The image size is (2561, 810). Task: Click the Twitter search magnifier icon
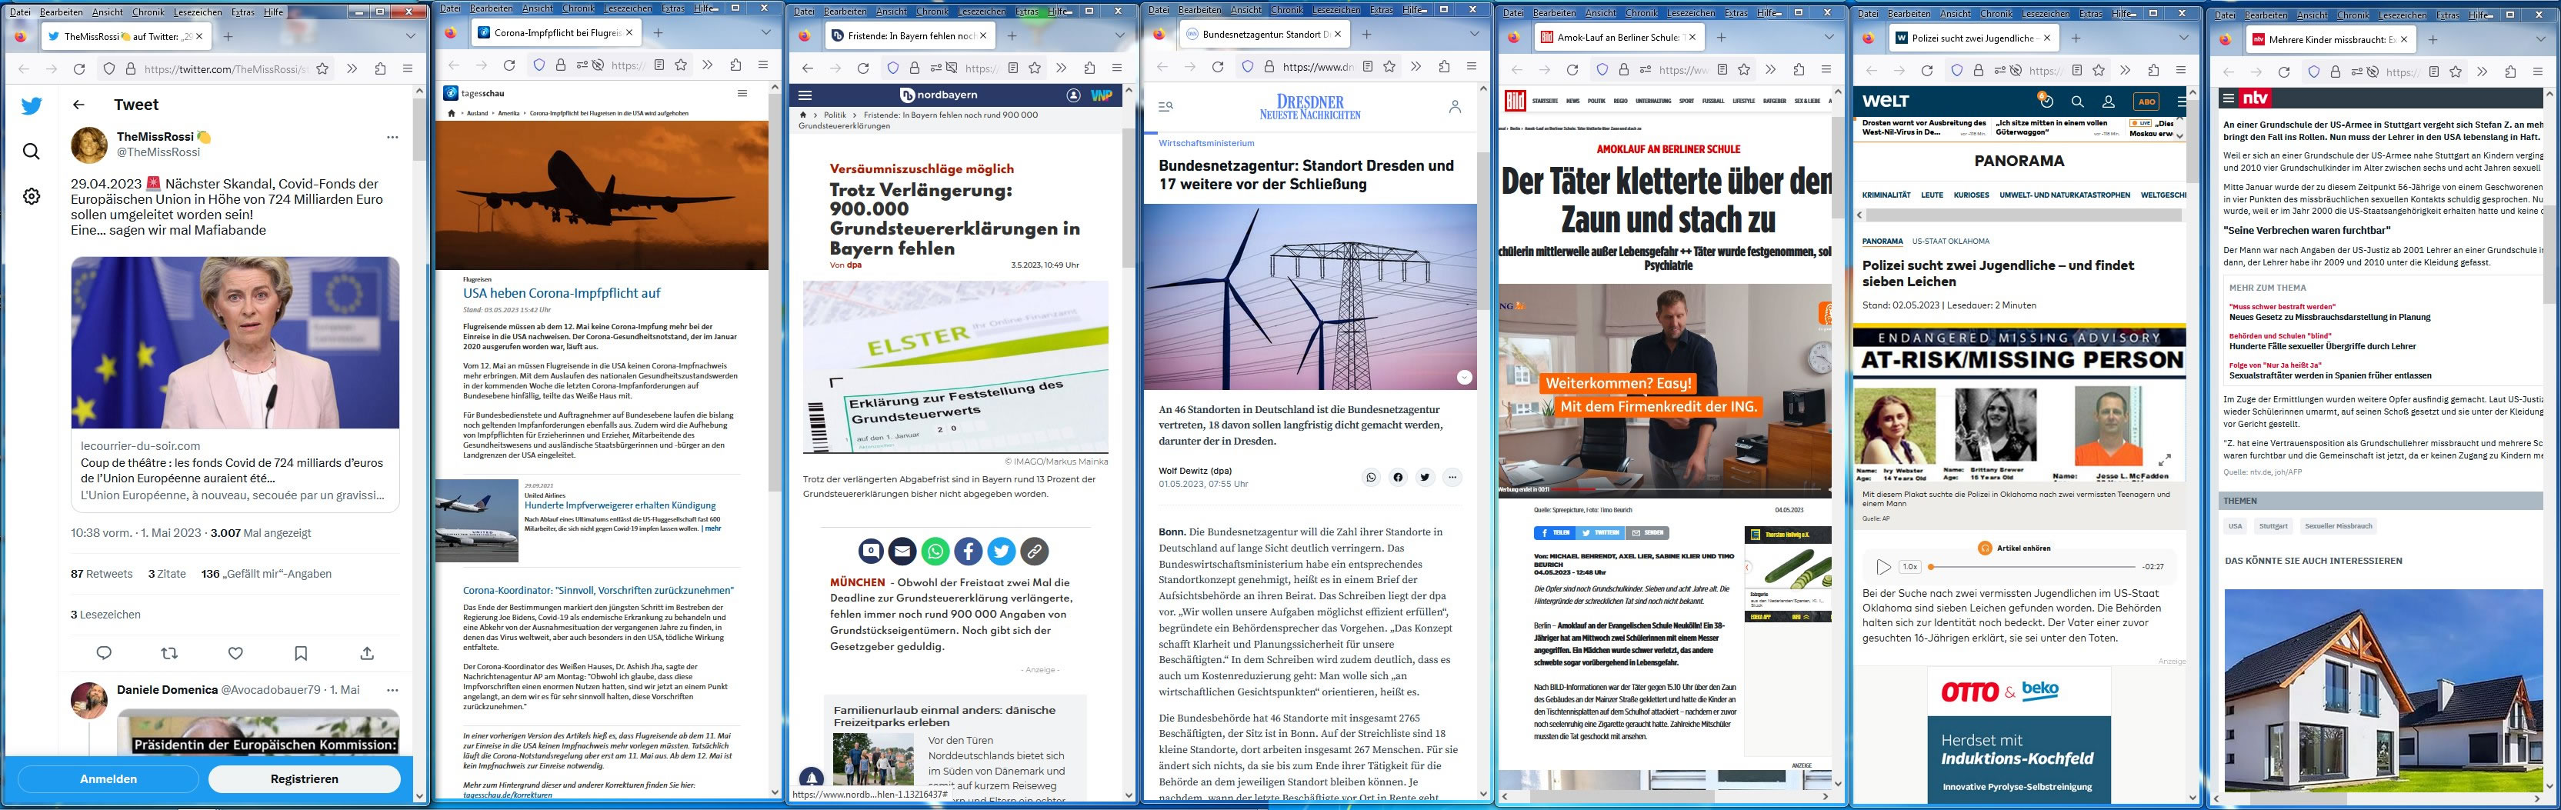[32, 151]
